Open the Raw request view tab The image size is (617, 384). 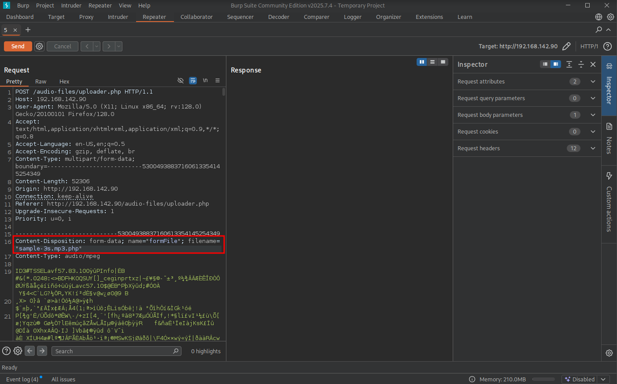(x=41, y=81)
